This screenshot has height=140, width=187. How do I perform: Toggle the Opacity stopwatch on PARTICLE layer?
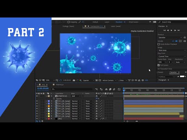(x=54, y=99)
